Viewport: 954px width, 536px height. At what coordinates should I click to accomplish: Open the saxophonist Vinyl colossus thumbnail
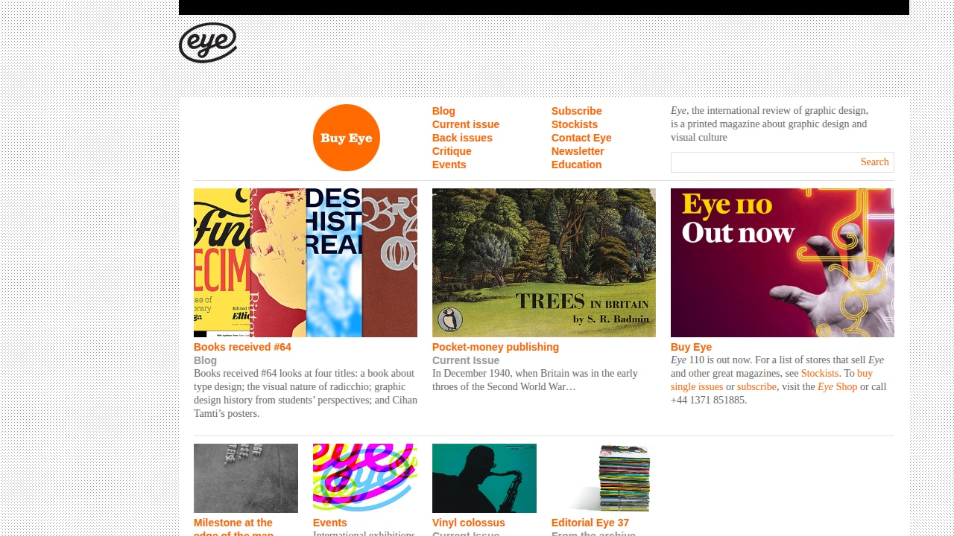[484, 478]
